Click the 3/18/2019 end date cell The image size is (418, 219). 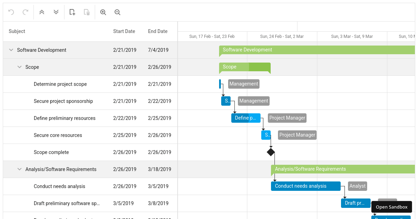pyautogui.click(x=160, y=169)
